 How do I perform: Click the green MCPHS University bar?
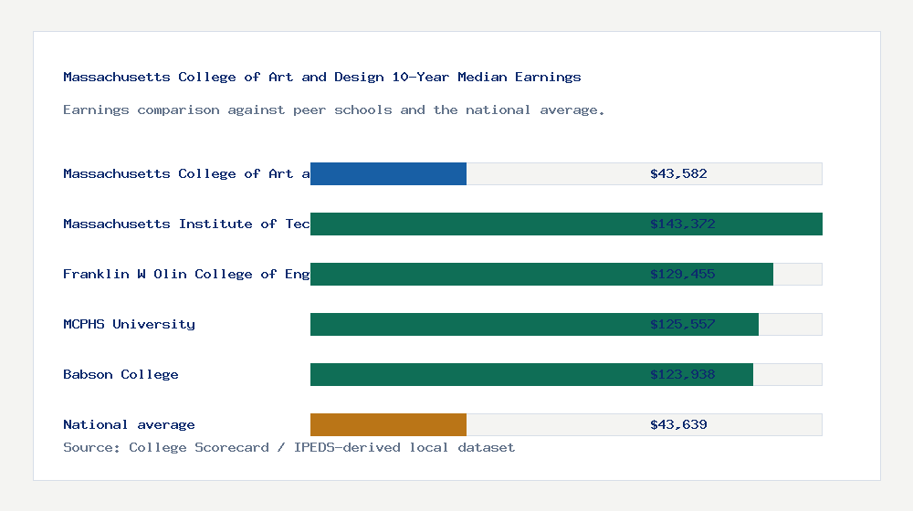534,324
